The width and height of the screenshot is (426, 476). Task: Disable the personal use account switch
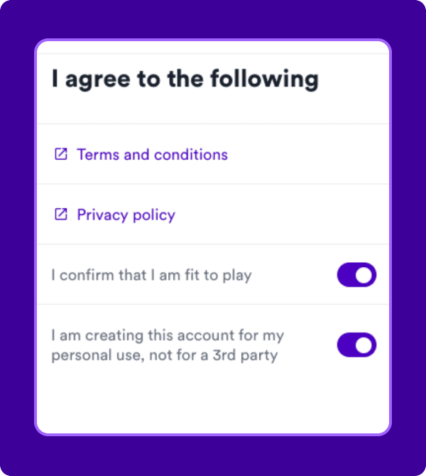coord(356,345)
